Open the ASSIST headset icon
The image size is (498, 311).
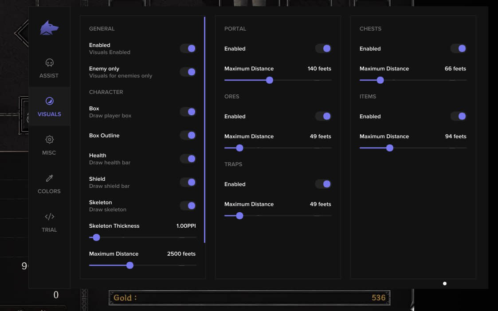[49, 62]
